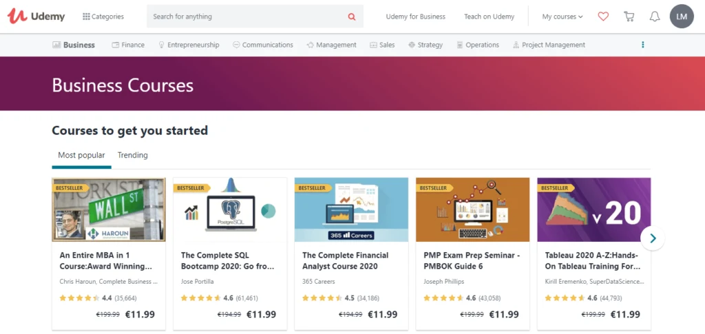Click the 4.5 rating with 34,186 reviews
The height and width of the screenshot is (334, 705).
(x=341, y=298)
